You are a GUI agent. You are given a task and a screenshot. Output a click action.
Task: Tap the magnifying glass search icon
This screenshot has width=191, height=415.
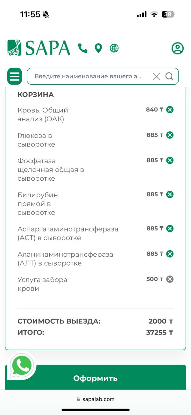[x=169, y=76]
